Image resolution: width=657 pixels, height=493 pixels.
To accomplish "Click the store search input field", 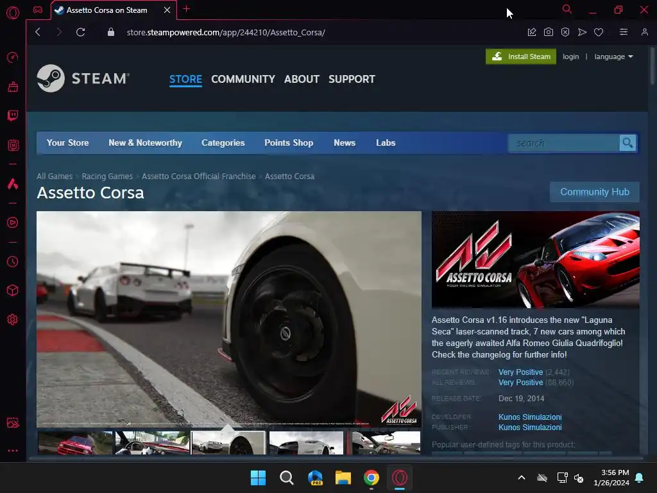I will click(x=564, y=143).
